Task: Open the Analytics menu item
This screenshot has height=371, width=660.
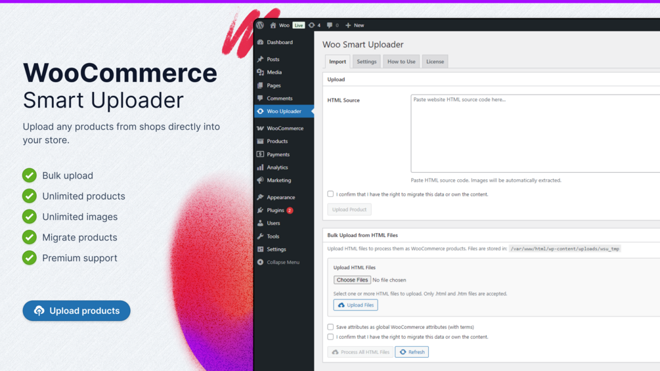Action: point(284,167)
